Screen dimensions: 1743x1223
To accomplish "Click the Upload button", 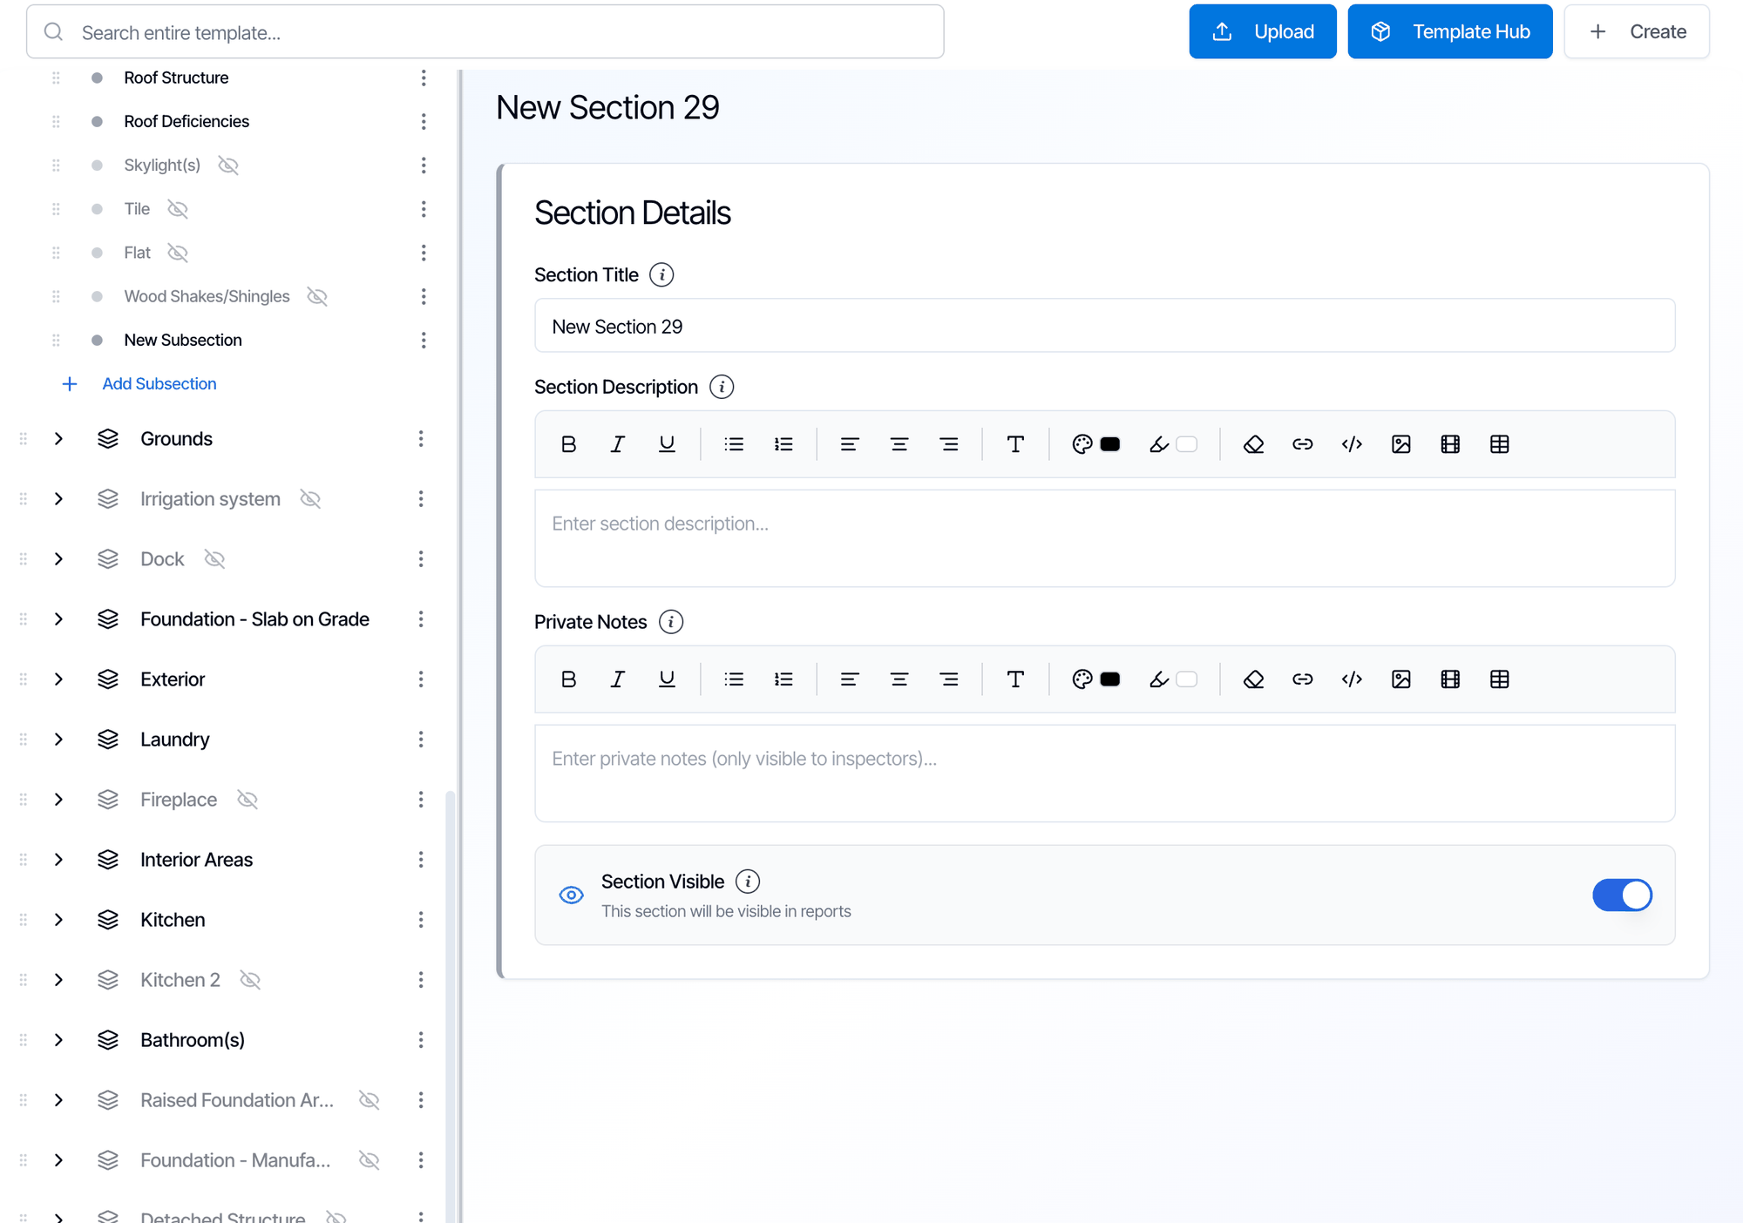I will point(1262,31).
